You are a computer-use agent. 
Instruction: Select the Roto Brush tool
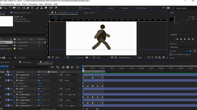[x=51, y=8]
